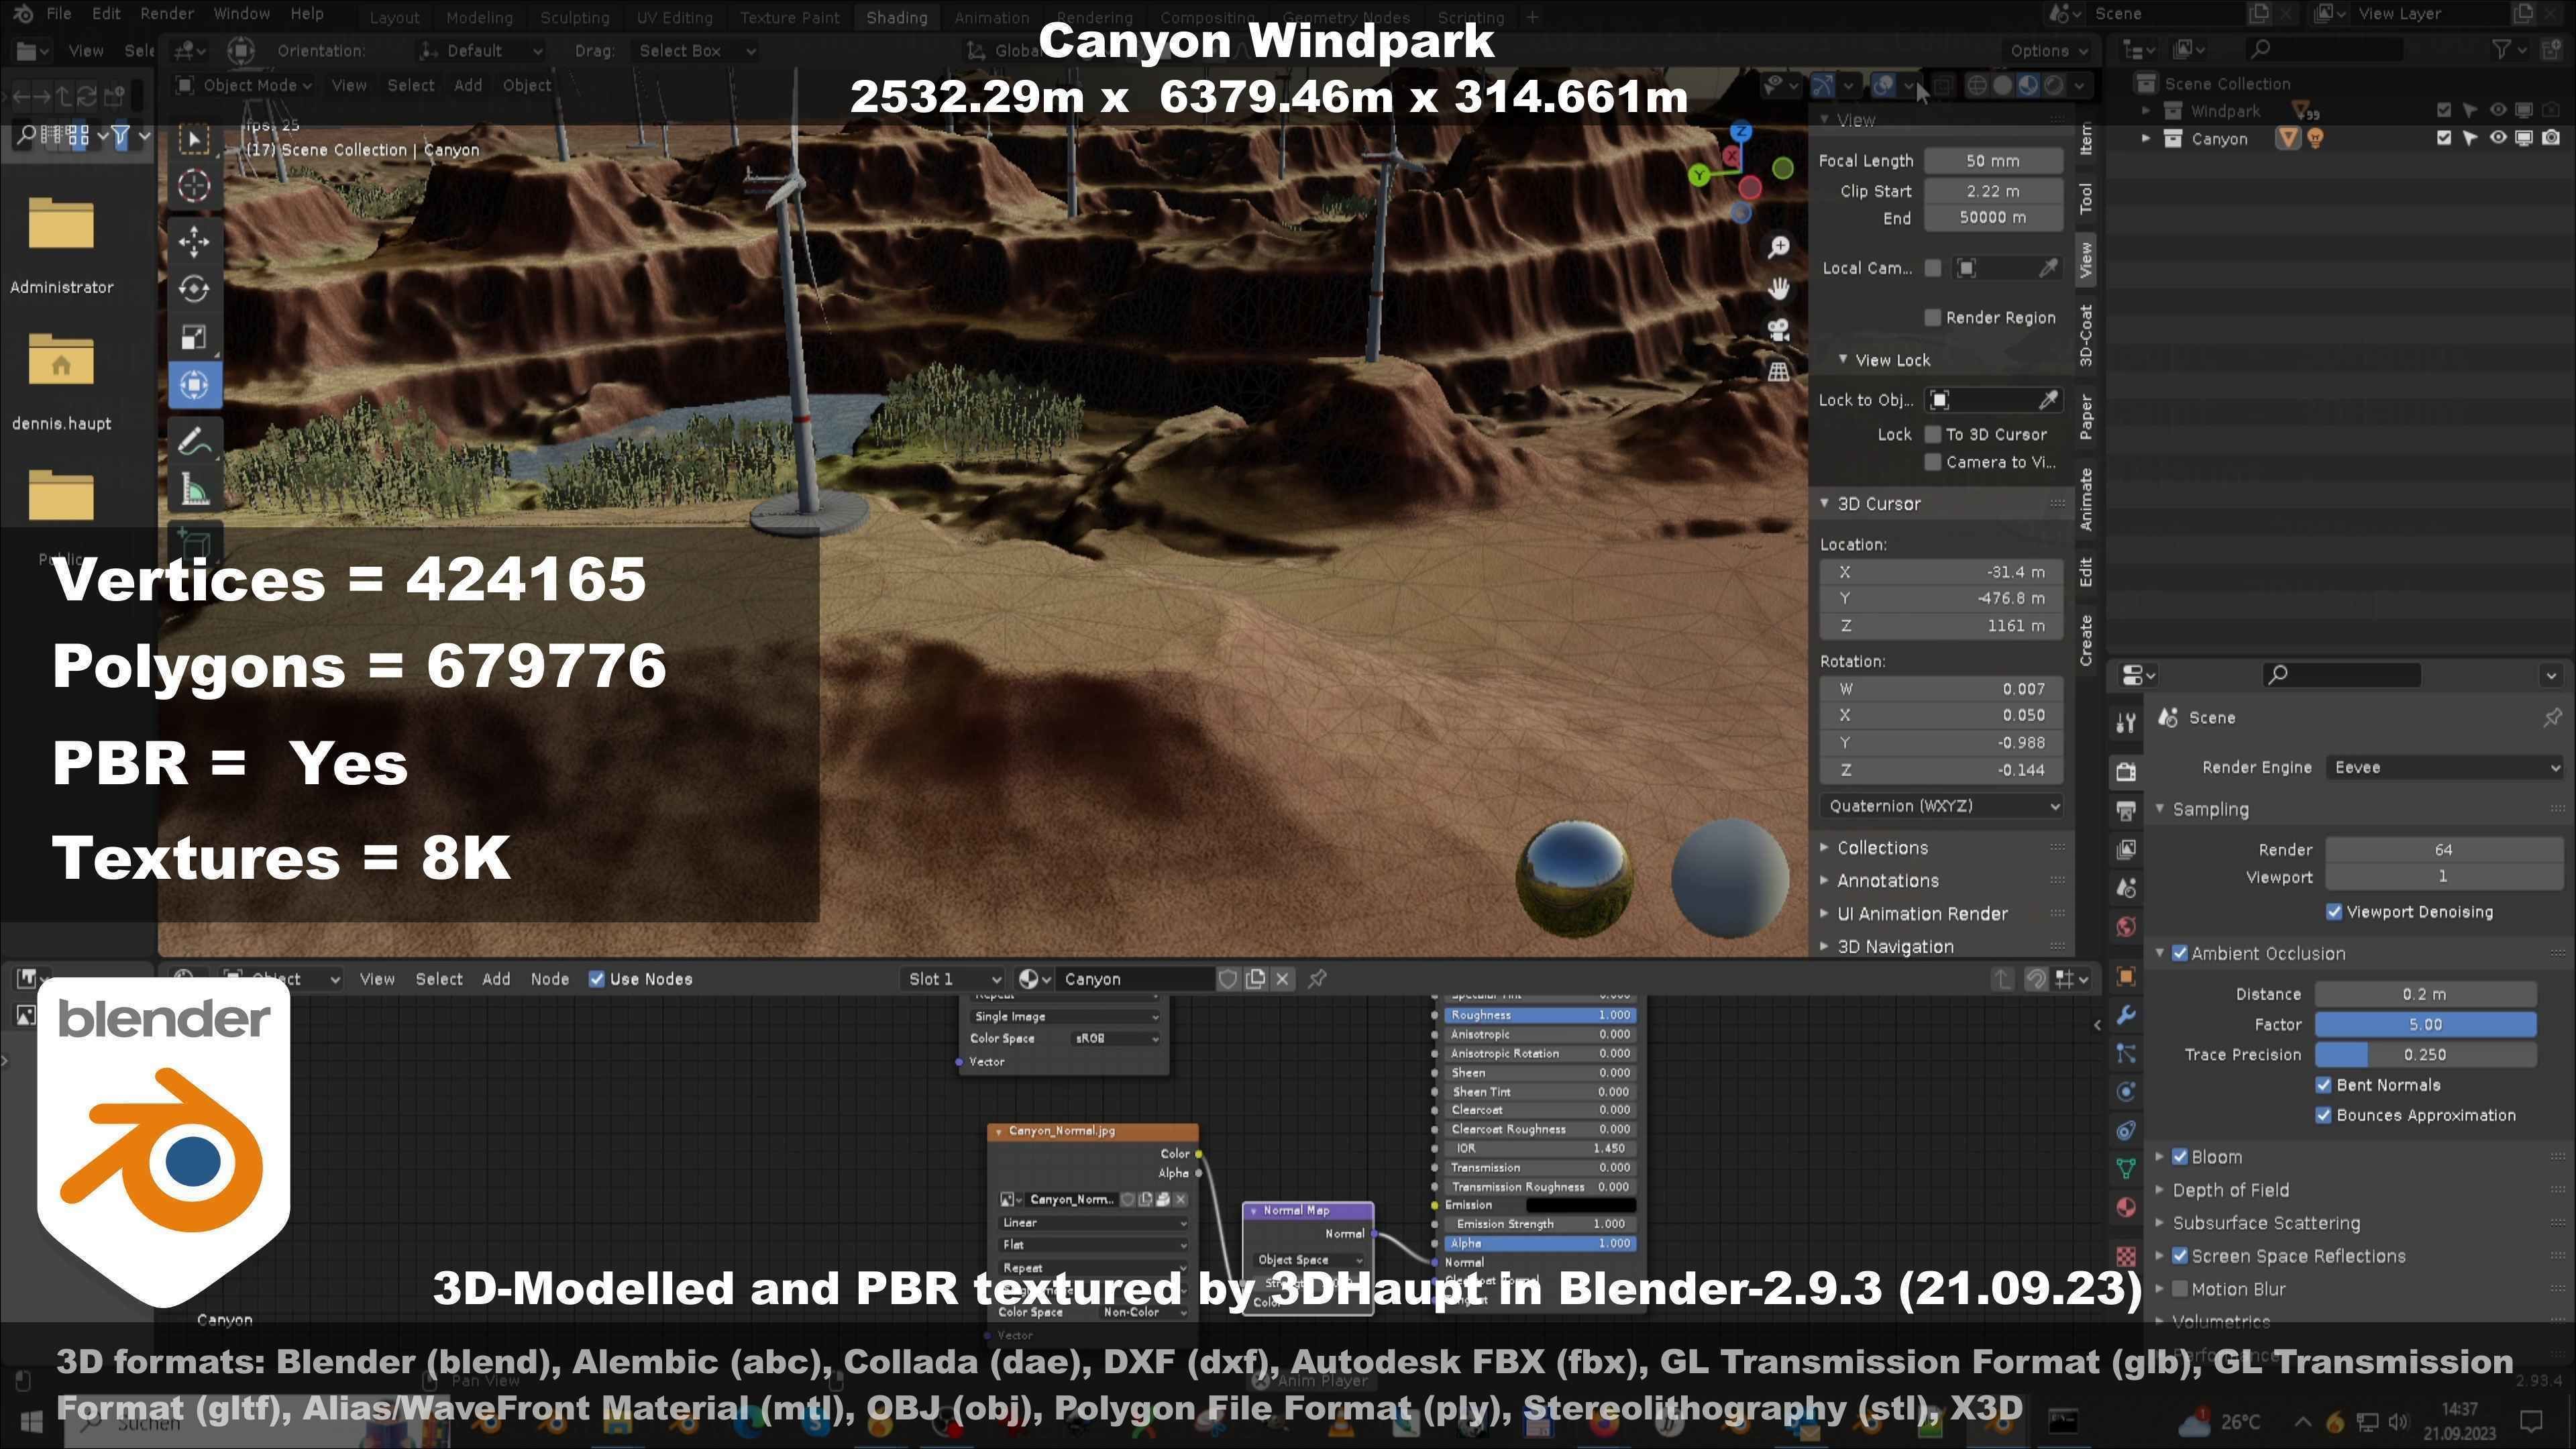Disable the Bloom checkbox
The image size is (2576, 1449).
click(2180, 1157)
